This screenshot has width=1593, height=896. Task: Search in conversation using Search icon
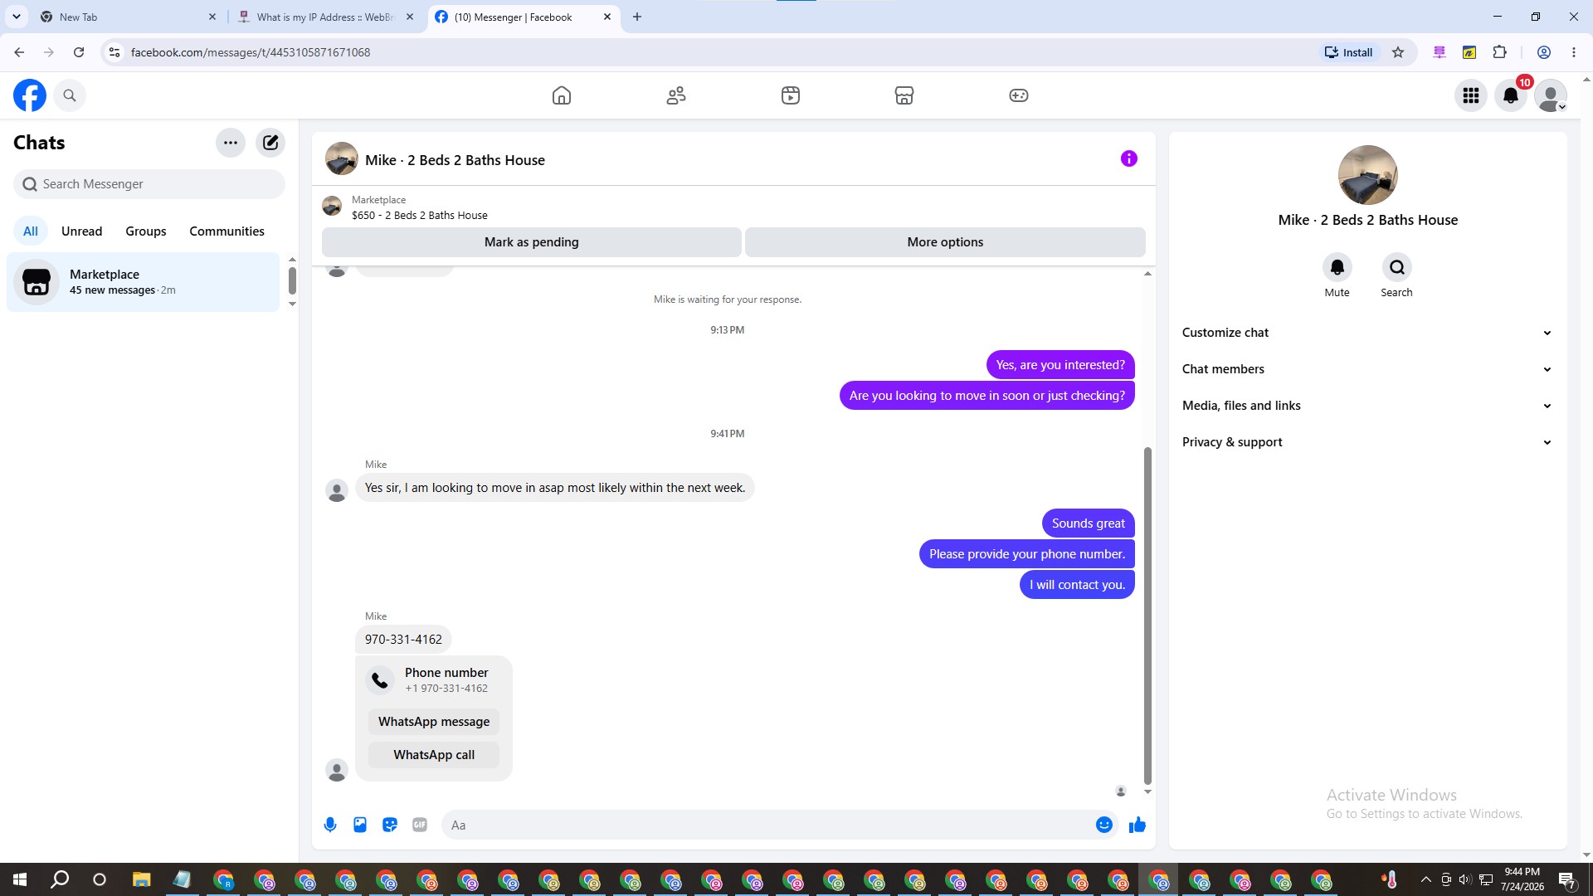coord(1397,267)
